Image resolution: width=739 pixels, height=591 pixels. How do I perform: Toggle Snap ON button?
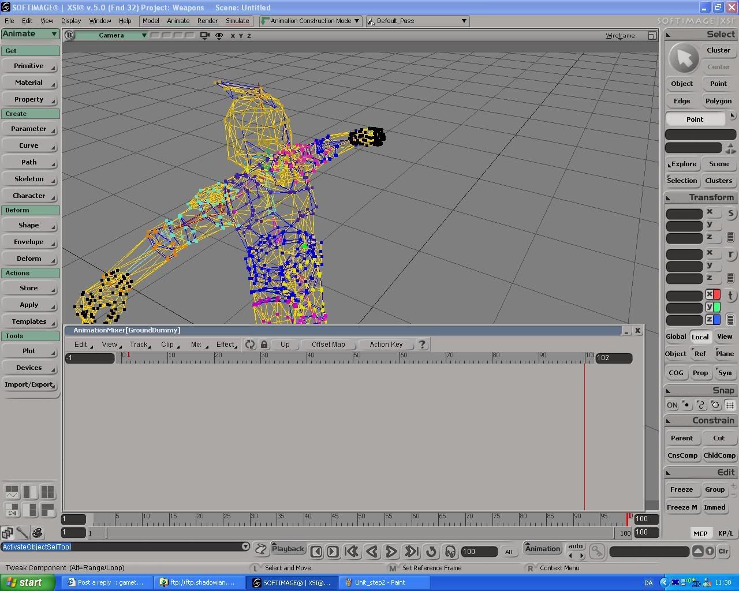(x=672, y=405)
